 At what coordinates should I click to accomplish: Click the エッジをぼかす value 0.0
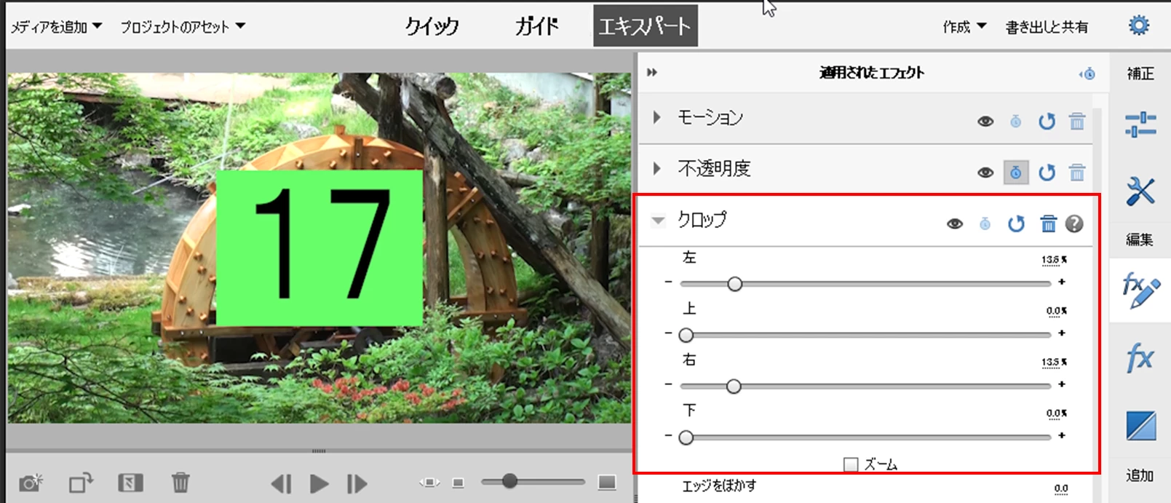click(1061, 488)
